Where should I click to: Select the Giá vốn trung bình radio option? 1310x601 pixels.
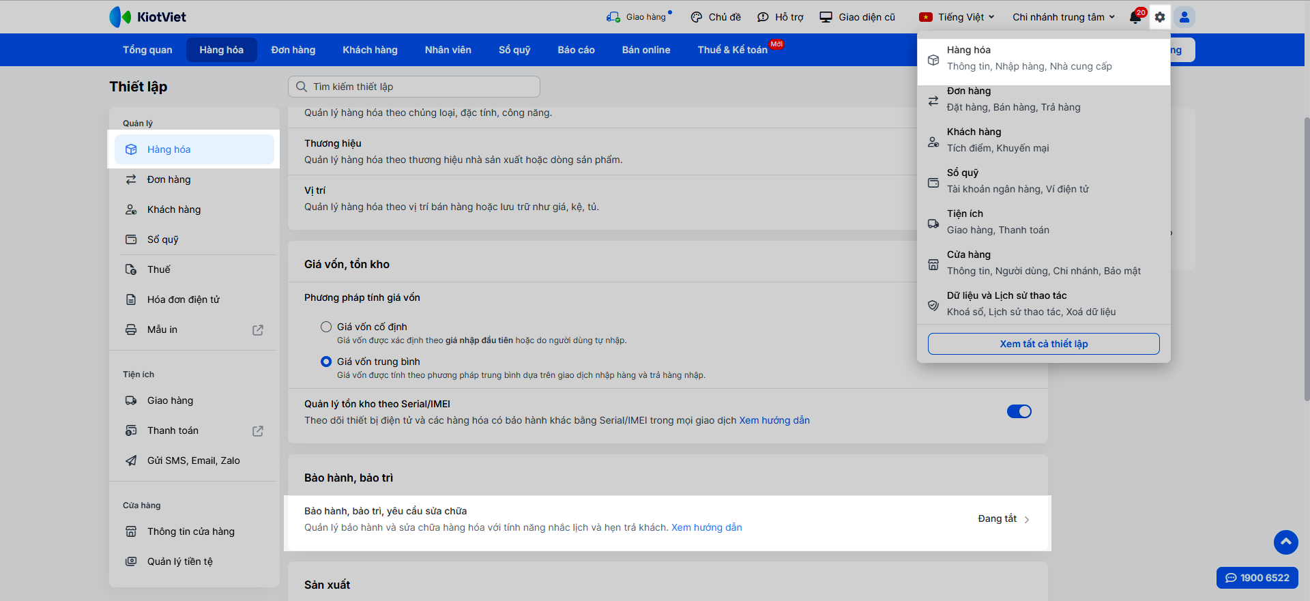[326, 362]
